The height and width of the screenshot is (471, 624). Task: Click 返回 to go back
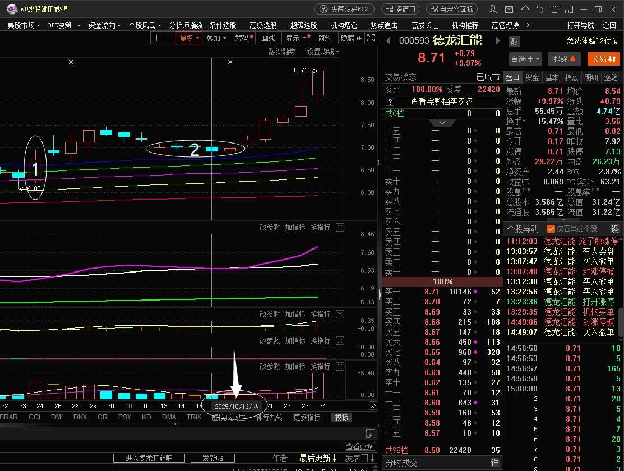pos(609,25)
